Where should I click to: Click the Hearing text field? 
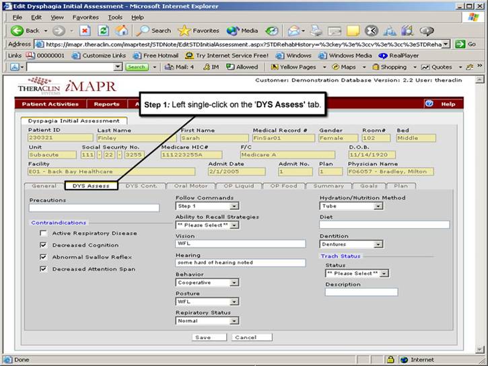[240, 263]
